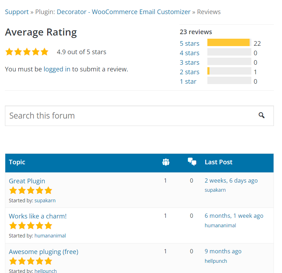
Task: Click star rating under Awesome pluging review
Action: [x=31, y=261]
